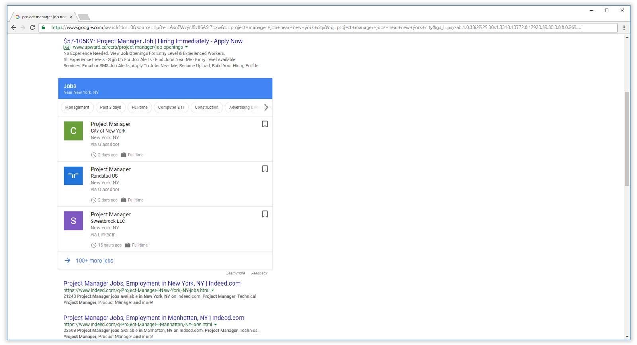Screen dimensions: 637x345
Task: Expand the upward.careers ad URL dropdown arrow
Action: click(x=186, y=47)
